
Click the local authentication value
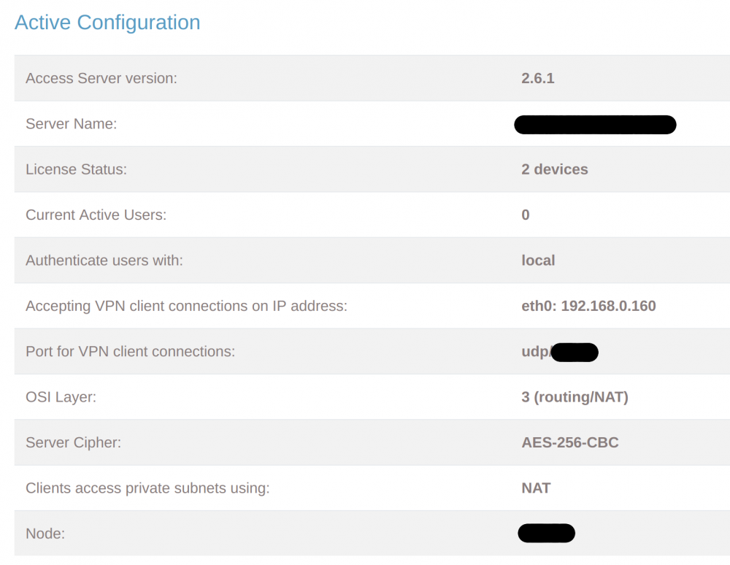click(538, 261)
